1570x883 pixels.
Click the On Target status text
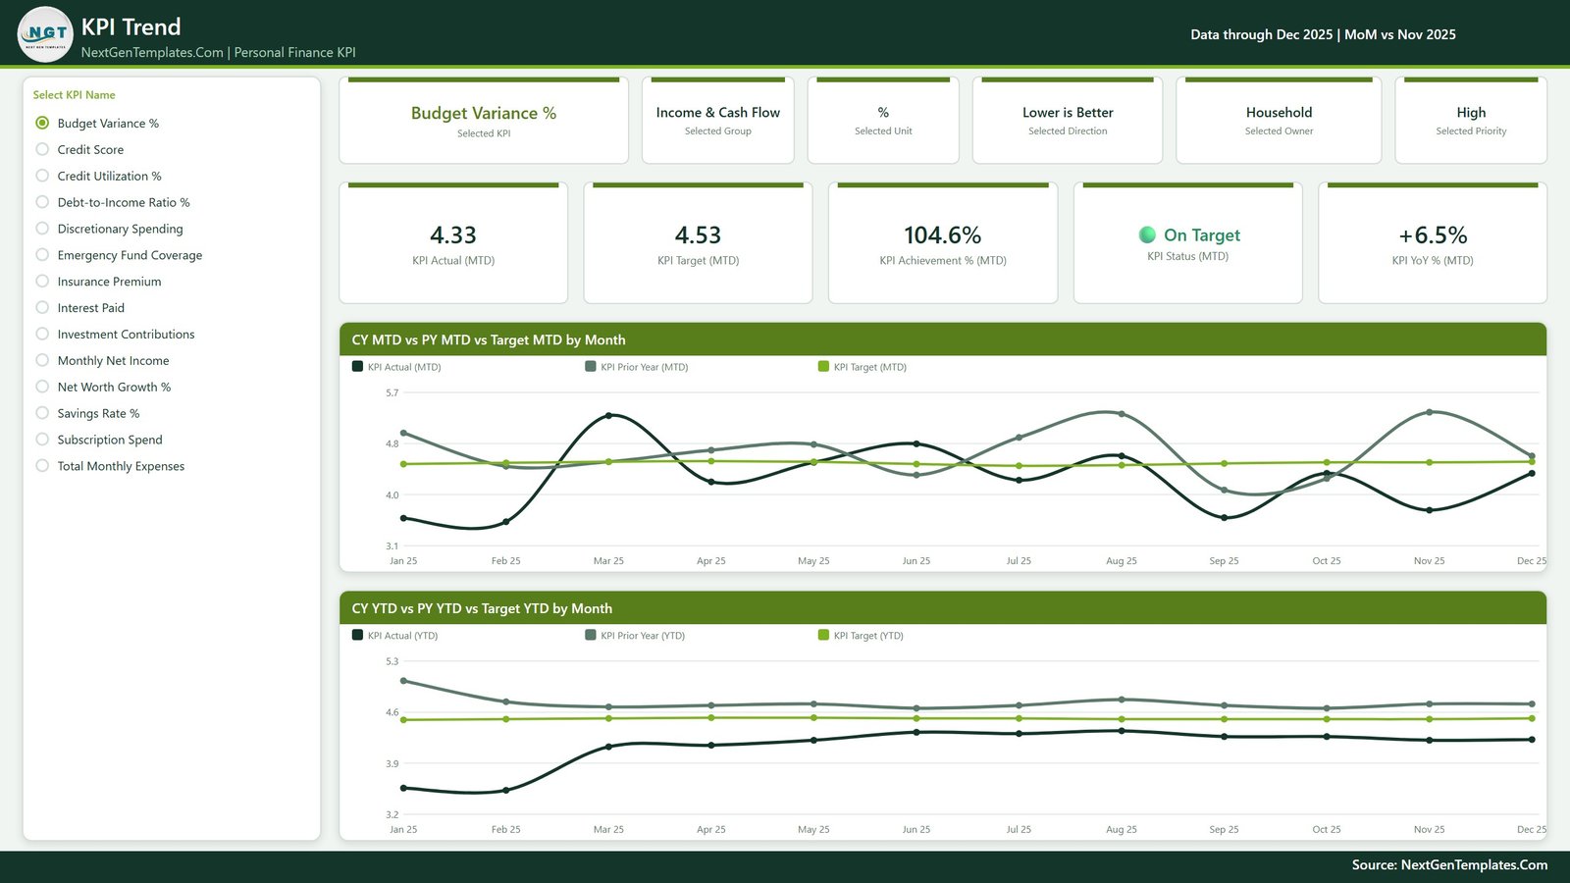1202,235
